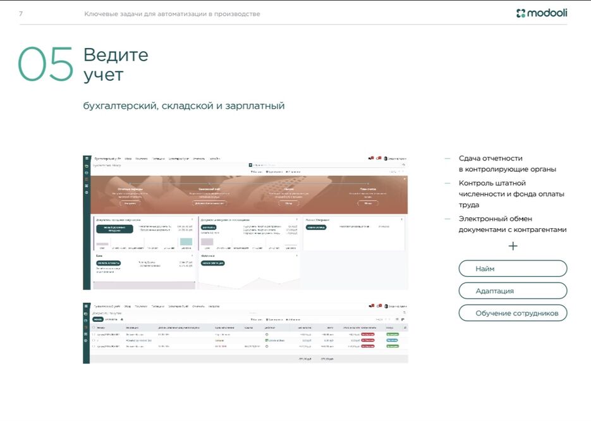The image size is (591, 421).
Task: Click the modooli logo in the header
Action: point(542,13)
